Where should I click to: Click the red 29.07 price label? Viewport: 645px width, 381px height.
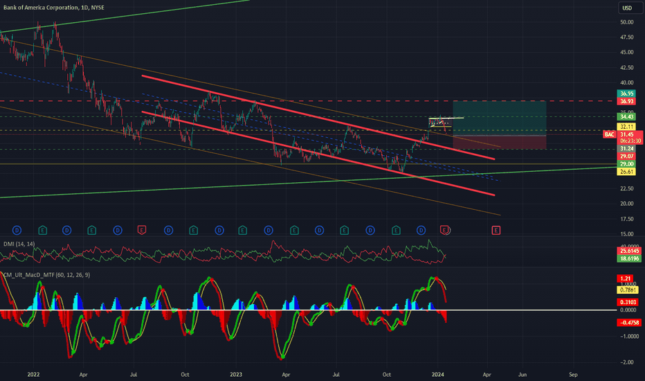[626, 156]
